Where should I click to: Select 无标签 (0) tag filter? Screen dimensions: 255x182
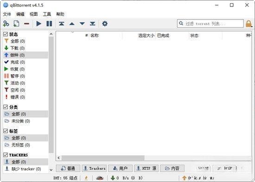(x=25, y=145)
